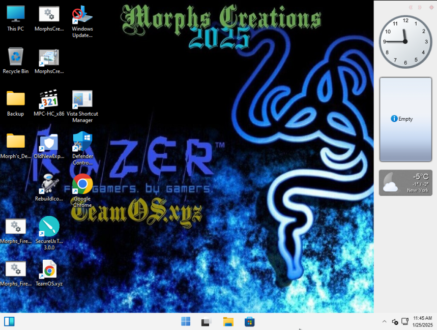Go to the next sidebar page arrow
437x330 pixels.
click(419, 7)
